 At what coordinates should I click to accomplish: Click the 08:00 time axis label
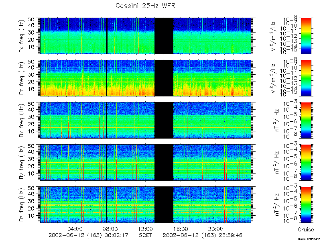(110, 229)
